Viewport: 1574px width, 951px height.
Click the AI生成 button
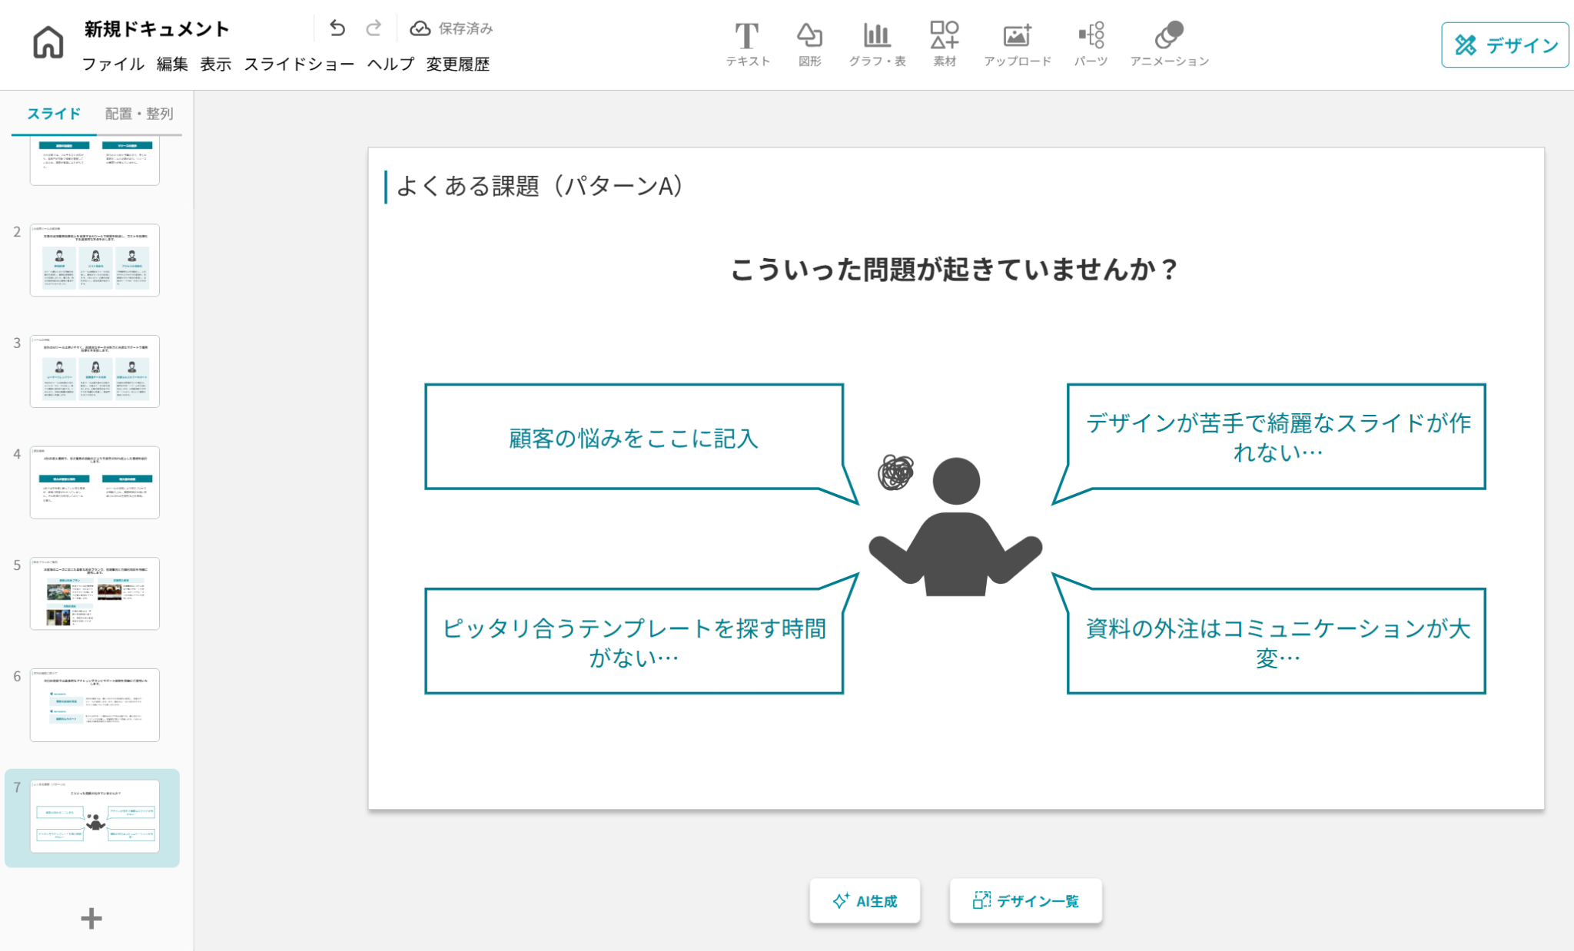point(865,901)
